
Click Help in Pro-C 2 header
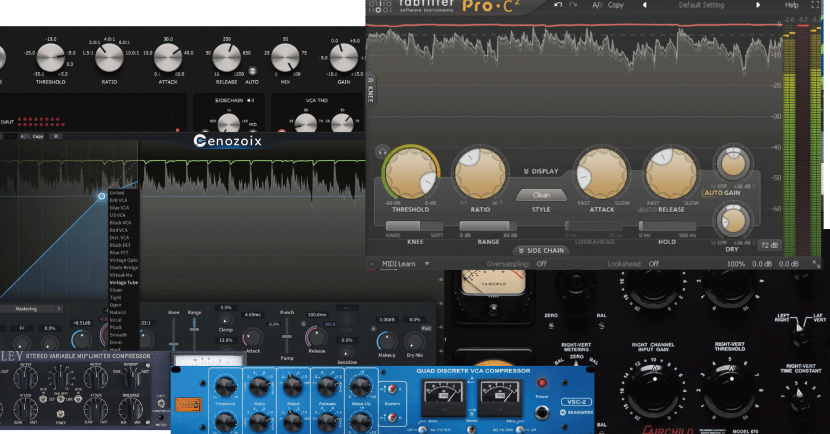pos(792,5)
